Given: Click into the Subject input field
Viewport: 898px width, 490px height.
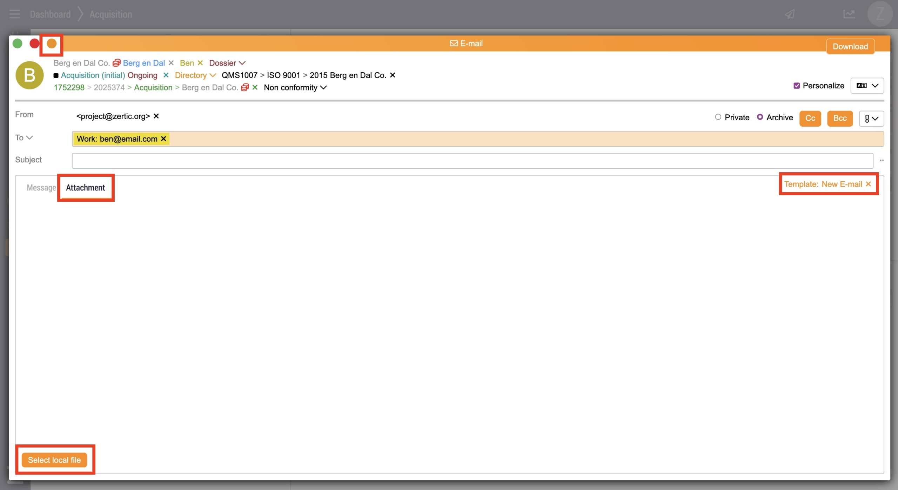Looking at the screenshot, I should coord(472,161).
